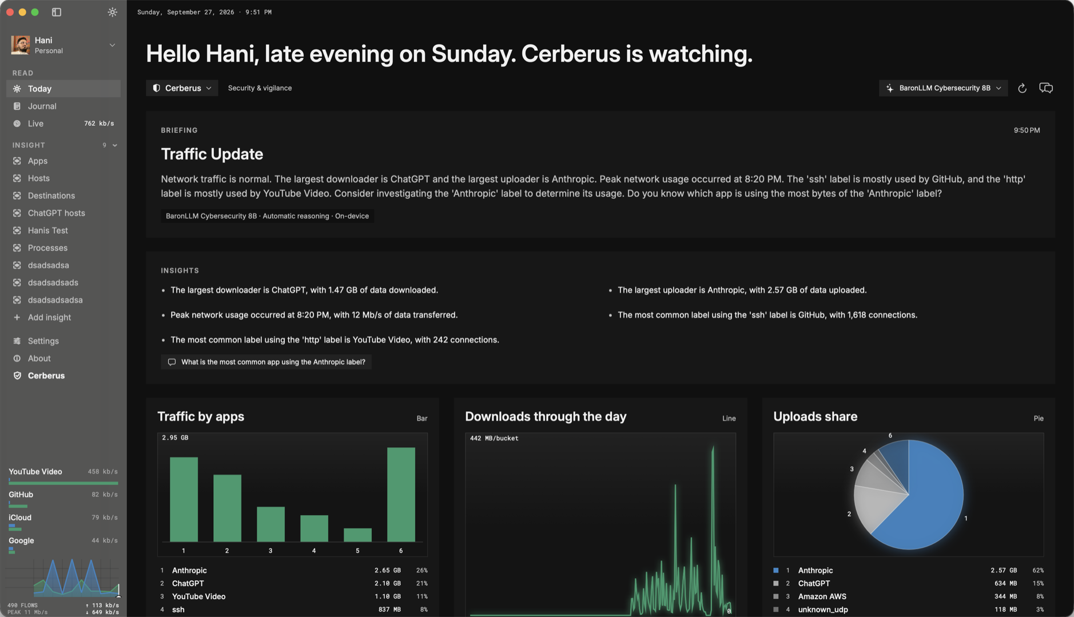The height and width of the screenshot is (617, 1074).
Task: Open the BaronLLM Cybersecurity 8B model dropdown
Action: point(943,88)
